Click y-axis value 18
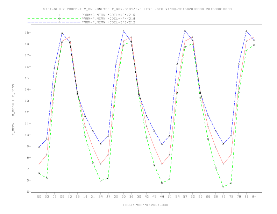The width and height of the screenshot is (277, 214). (27, 44)
